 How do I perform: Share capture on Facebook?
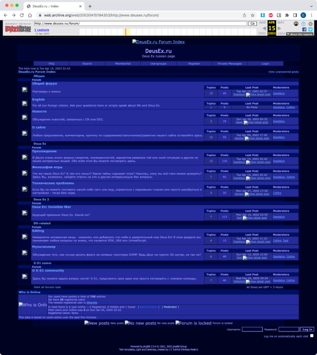[x=304, y=29]
